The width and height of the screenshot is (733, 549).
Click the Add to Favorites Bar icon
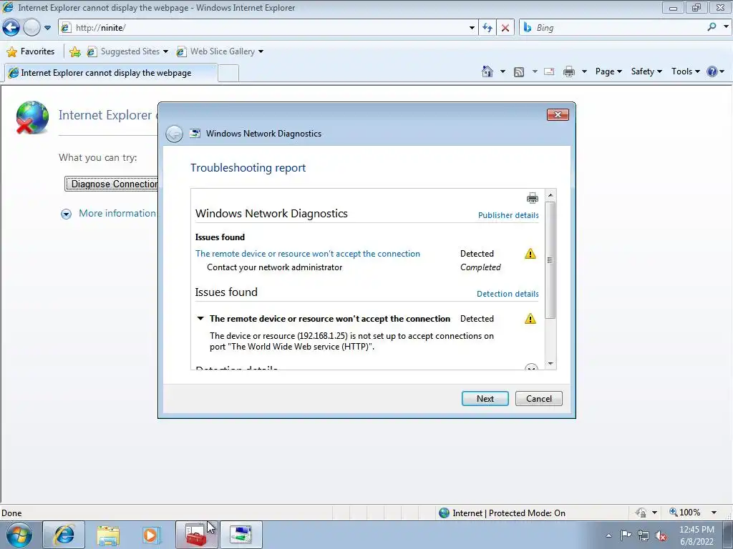pos(74,51)
